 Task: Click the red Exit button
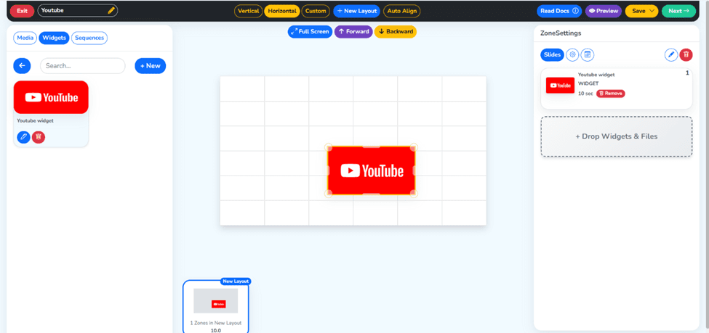(22, 11)
